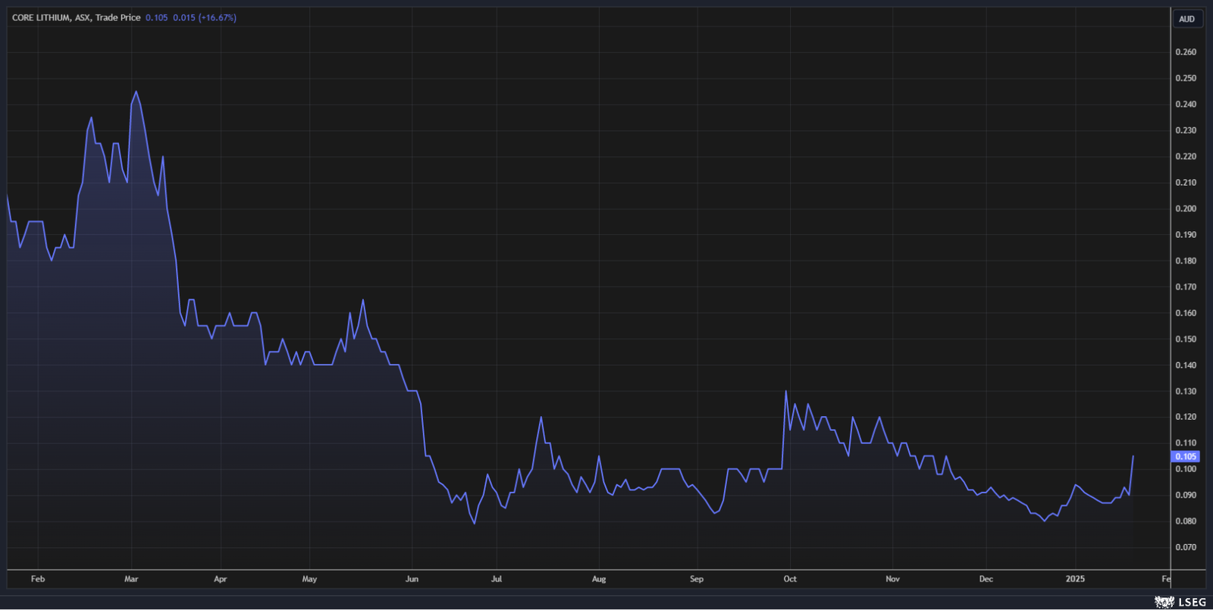1213x610 pixels.
Task: Click the 0.230 price axis label
Action: point(1186,130)
